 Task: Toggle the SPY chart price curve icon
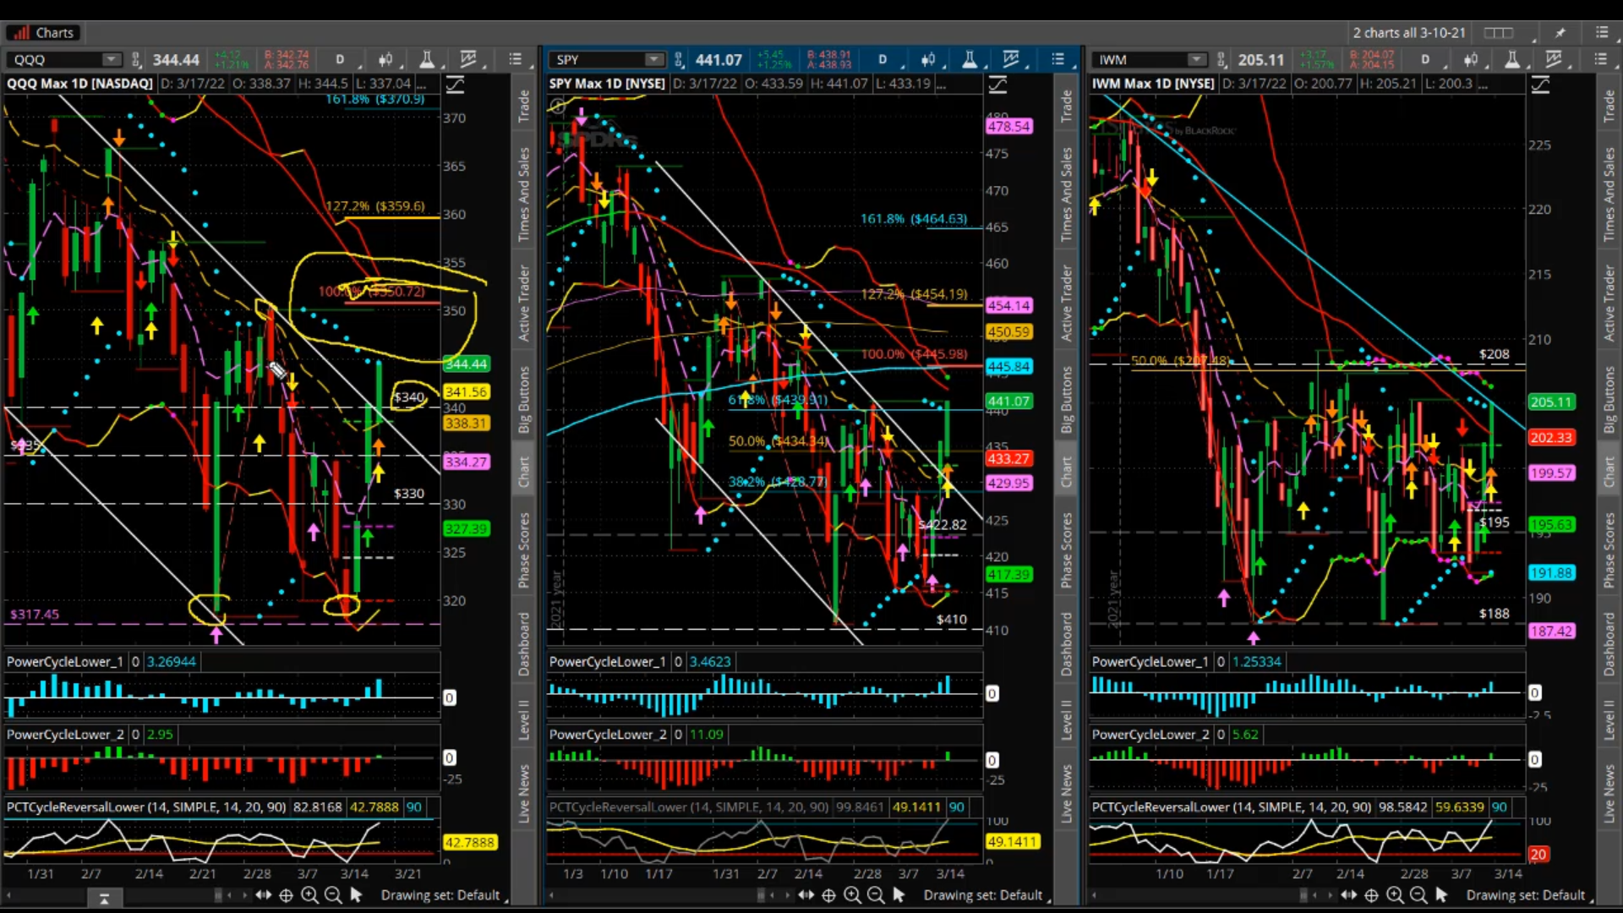point(997,84)
